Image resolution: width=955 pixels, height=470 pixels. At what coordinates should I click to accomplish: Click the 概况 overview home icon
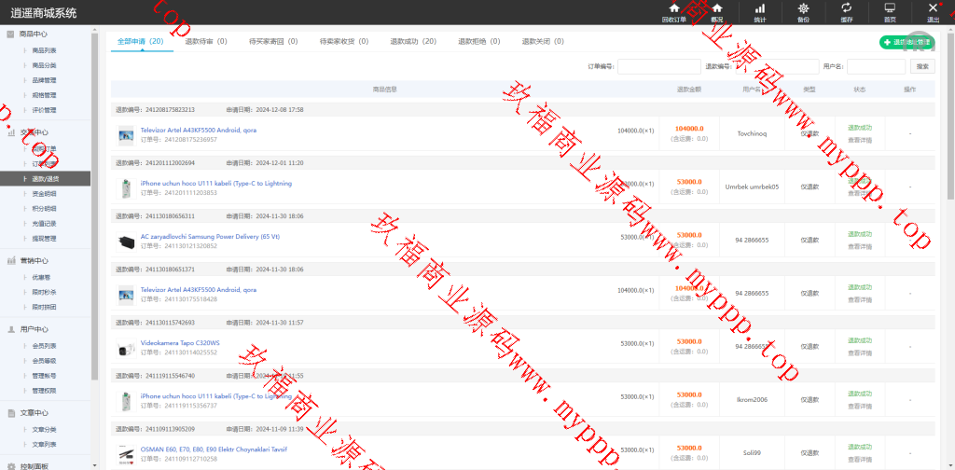[716, 8]
